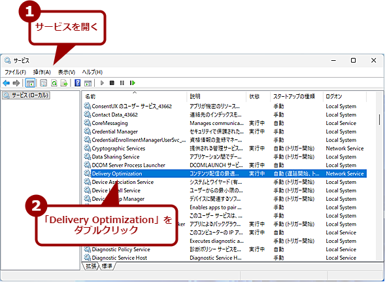Click the gear icon beside CoreMessaging
The width and height of the screenshot is (385, 282).
point(87,123)
